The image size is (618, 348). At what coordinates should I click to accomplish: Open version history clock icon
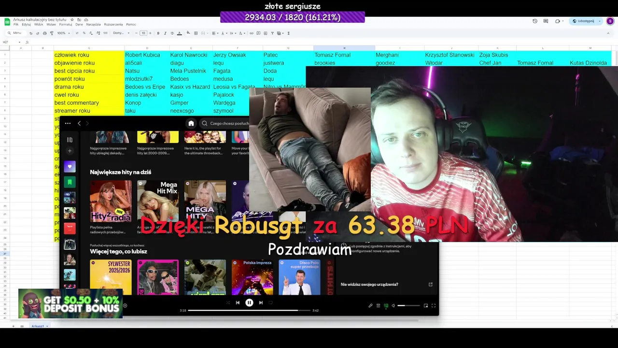[535, 21]
